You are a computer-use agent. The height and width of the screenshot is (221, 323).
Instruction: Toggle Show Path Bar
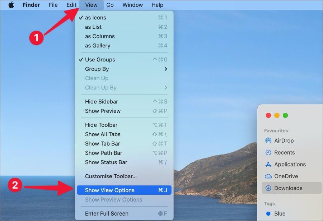coord(124,153)
